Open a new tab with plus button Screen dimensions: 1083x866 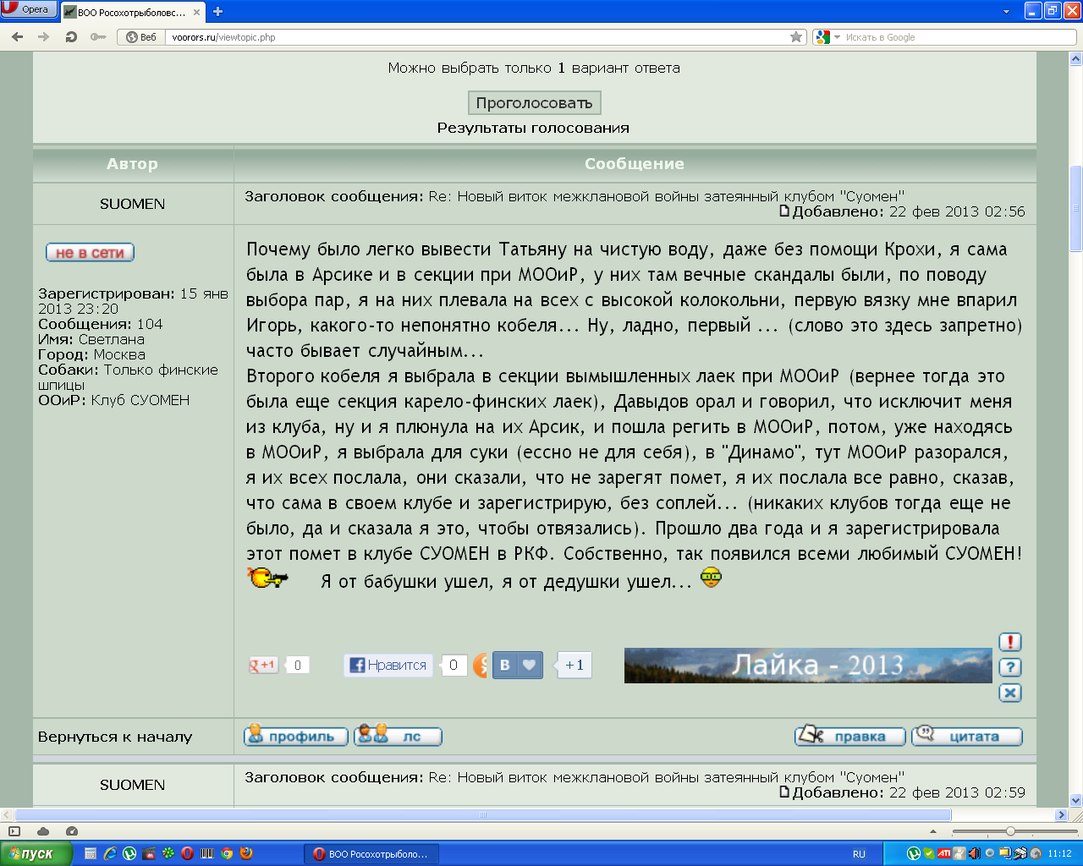coord(217,12)
